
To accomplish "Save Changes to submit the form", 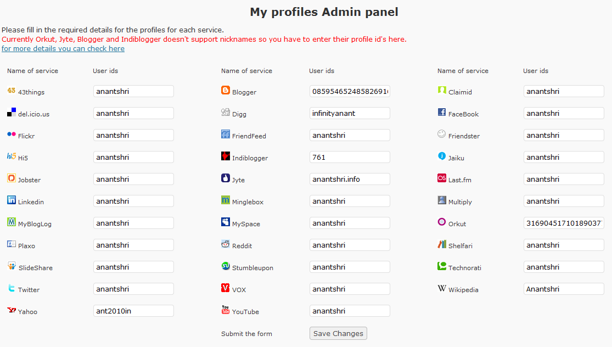I will coord(338,333).
